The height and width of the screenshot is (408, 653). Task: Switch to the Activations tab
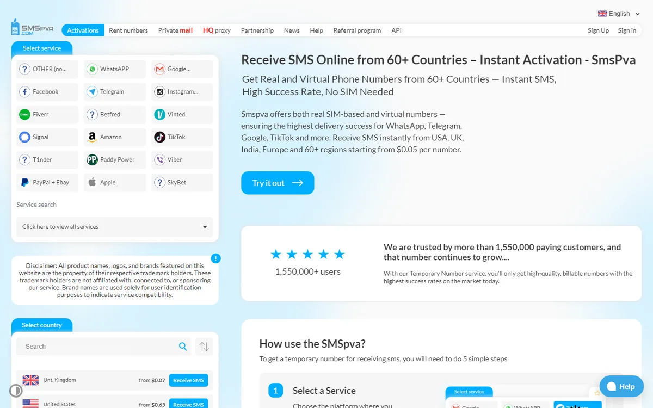point(83,30)
